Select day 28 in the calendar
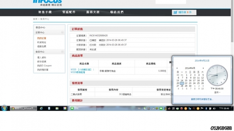The image size is (234, 131). 182,86
